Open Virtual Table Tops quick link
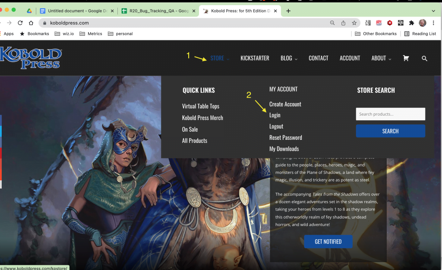Viewport: 442px width, 270px height. point(200,106)
